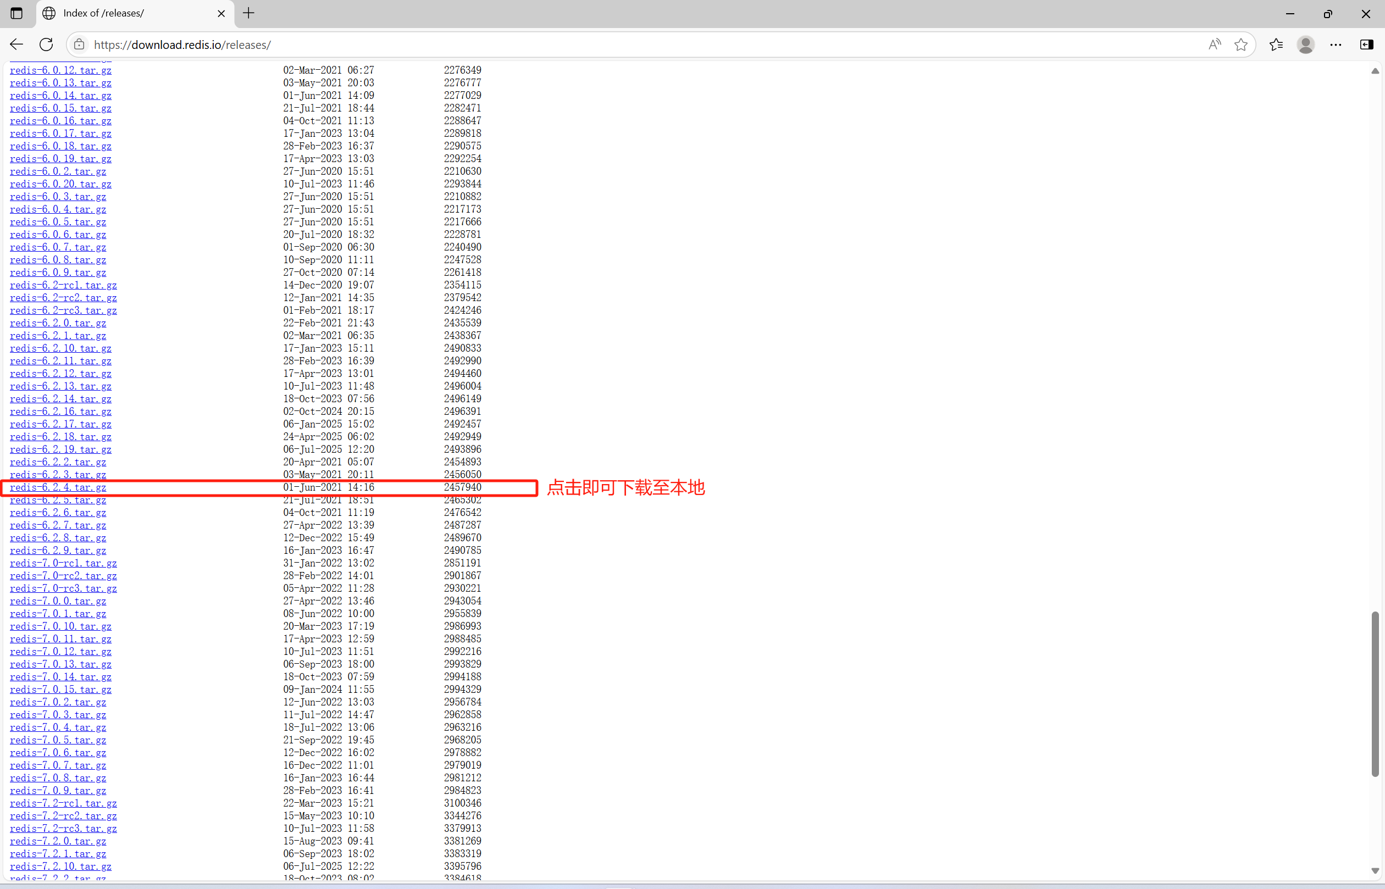Click redis-7.2-rc1.tar.gz link
The image size is (1385, 889).
63,803
